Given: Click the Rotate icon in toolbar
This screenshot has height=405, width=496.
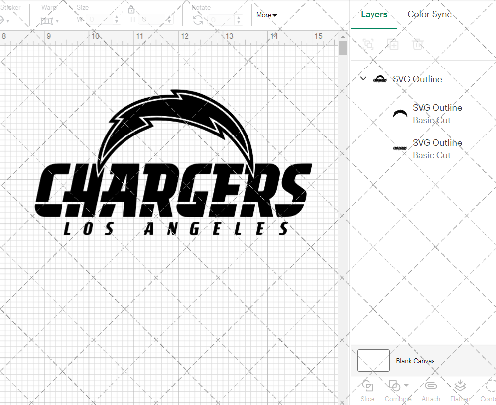Looking at the screenshot, I should (198, 19).
